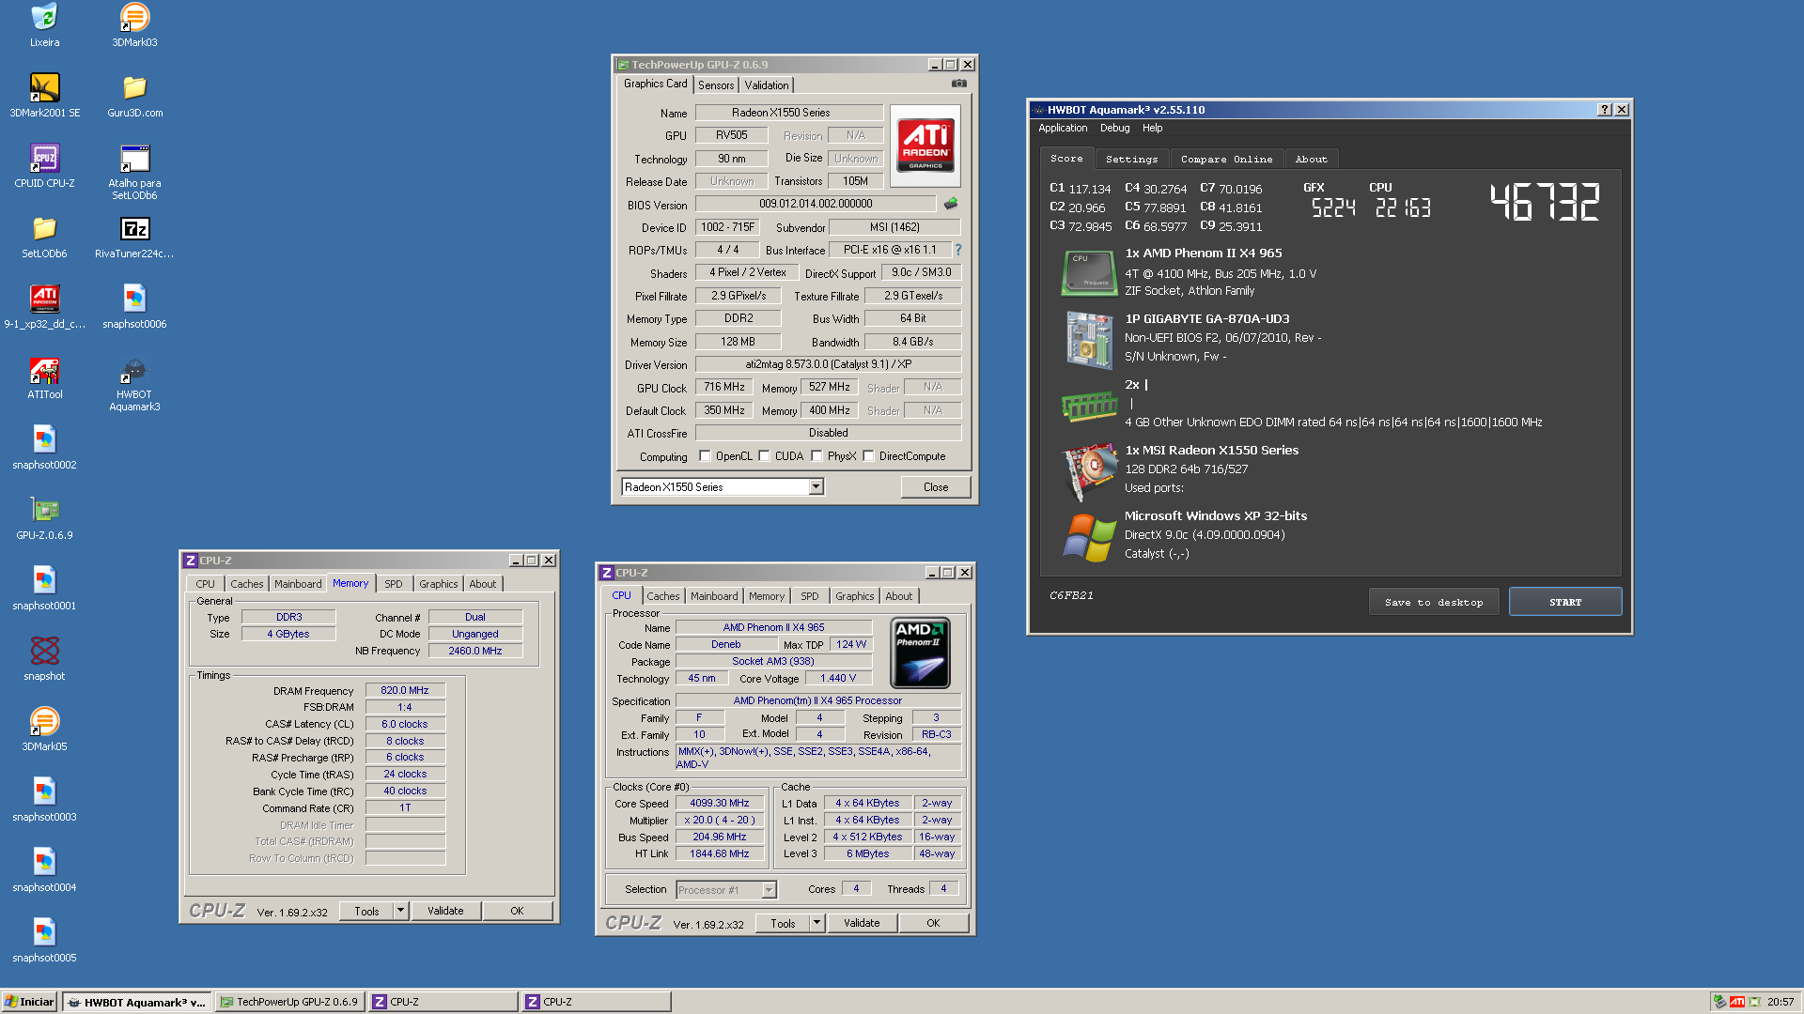Switch to Sensors tab in GPU-Z

pyautogui.click(x=716, y=85)
